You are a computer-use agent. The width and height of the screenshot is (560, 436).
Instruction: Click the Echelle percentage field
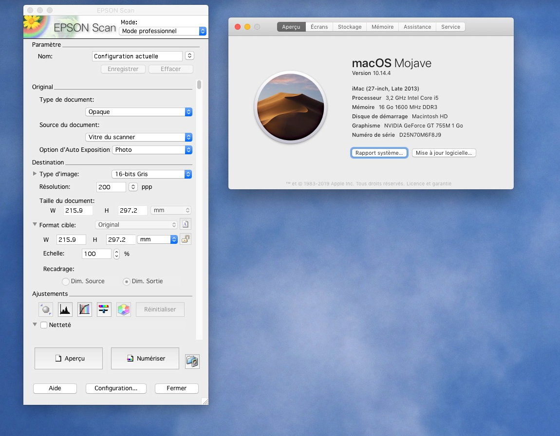pyautogui.click(x=96, y=254)
